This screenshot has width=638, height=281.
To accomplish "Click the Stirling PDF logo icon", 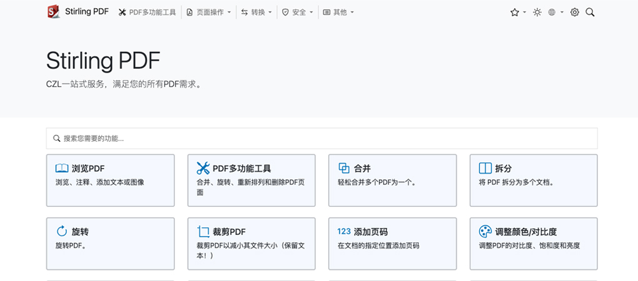I will coord(54,12).
